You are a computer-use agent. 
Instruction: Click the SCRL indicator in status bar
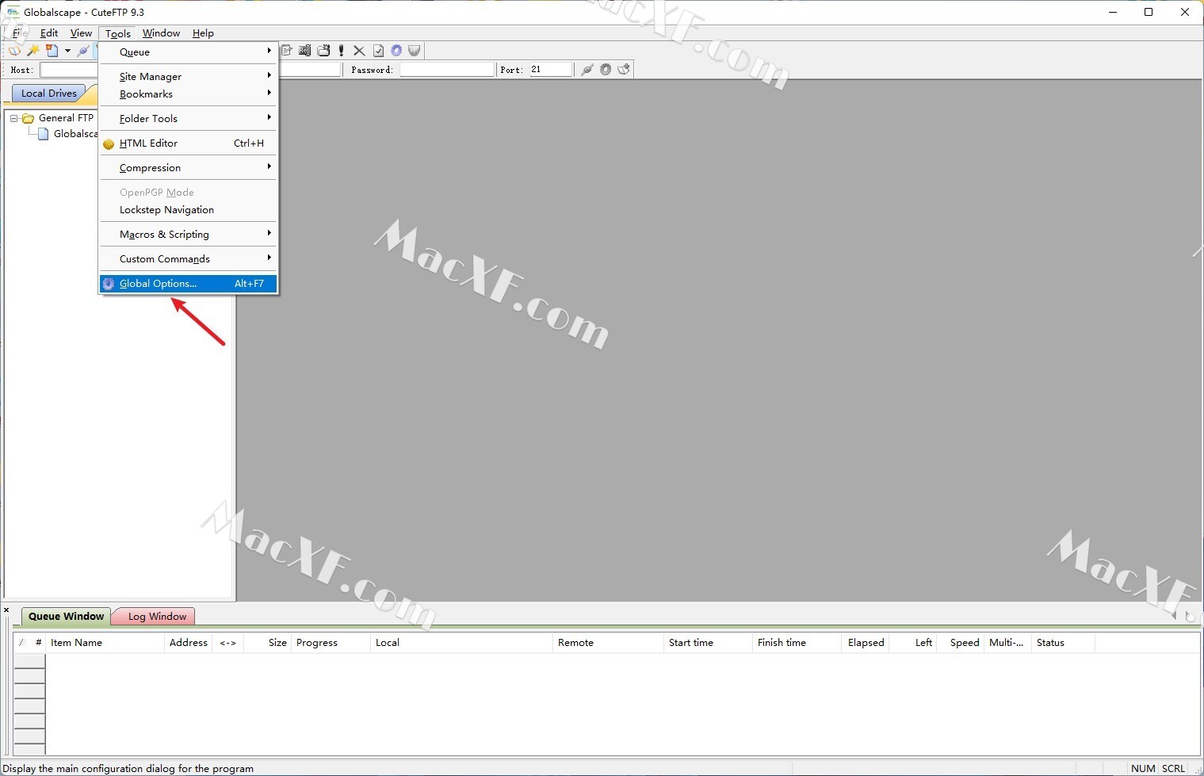click(x=1173, y=769)
